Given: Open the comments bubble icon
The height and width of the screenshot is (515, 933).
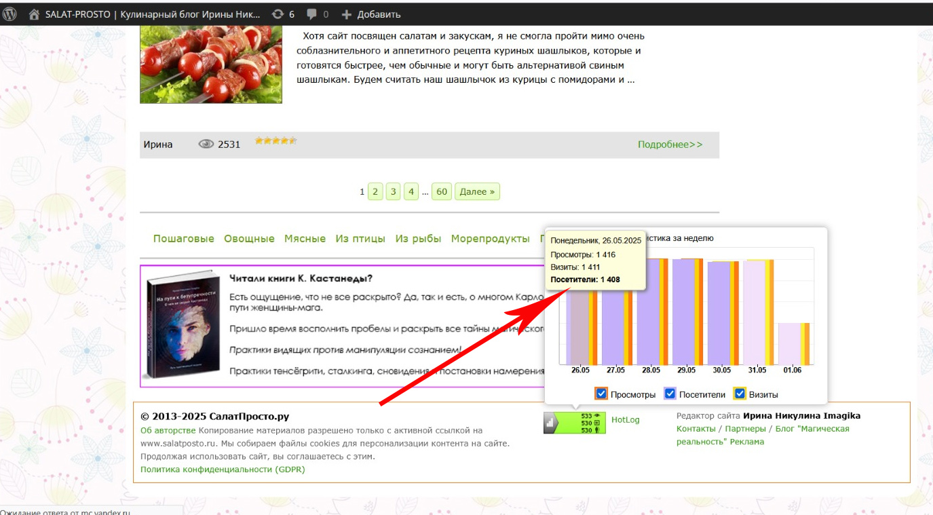Looking at the screenshot, I should (311, 14).
